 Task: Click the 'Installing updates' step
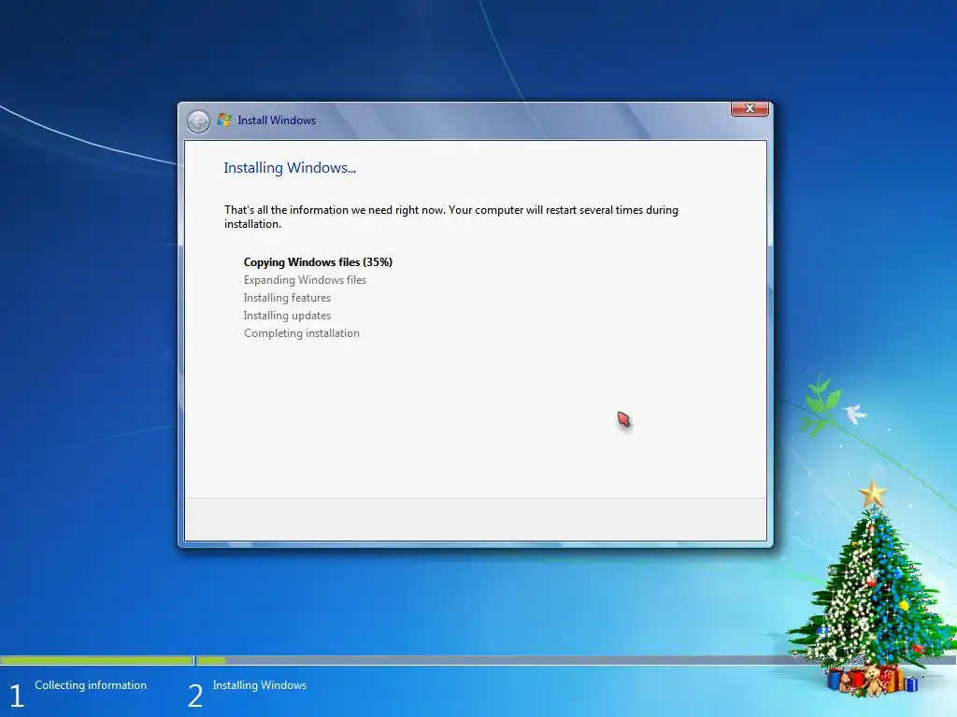288,316
